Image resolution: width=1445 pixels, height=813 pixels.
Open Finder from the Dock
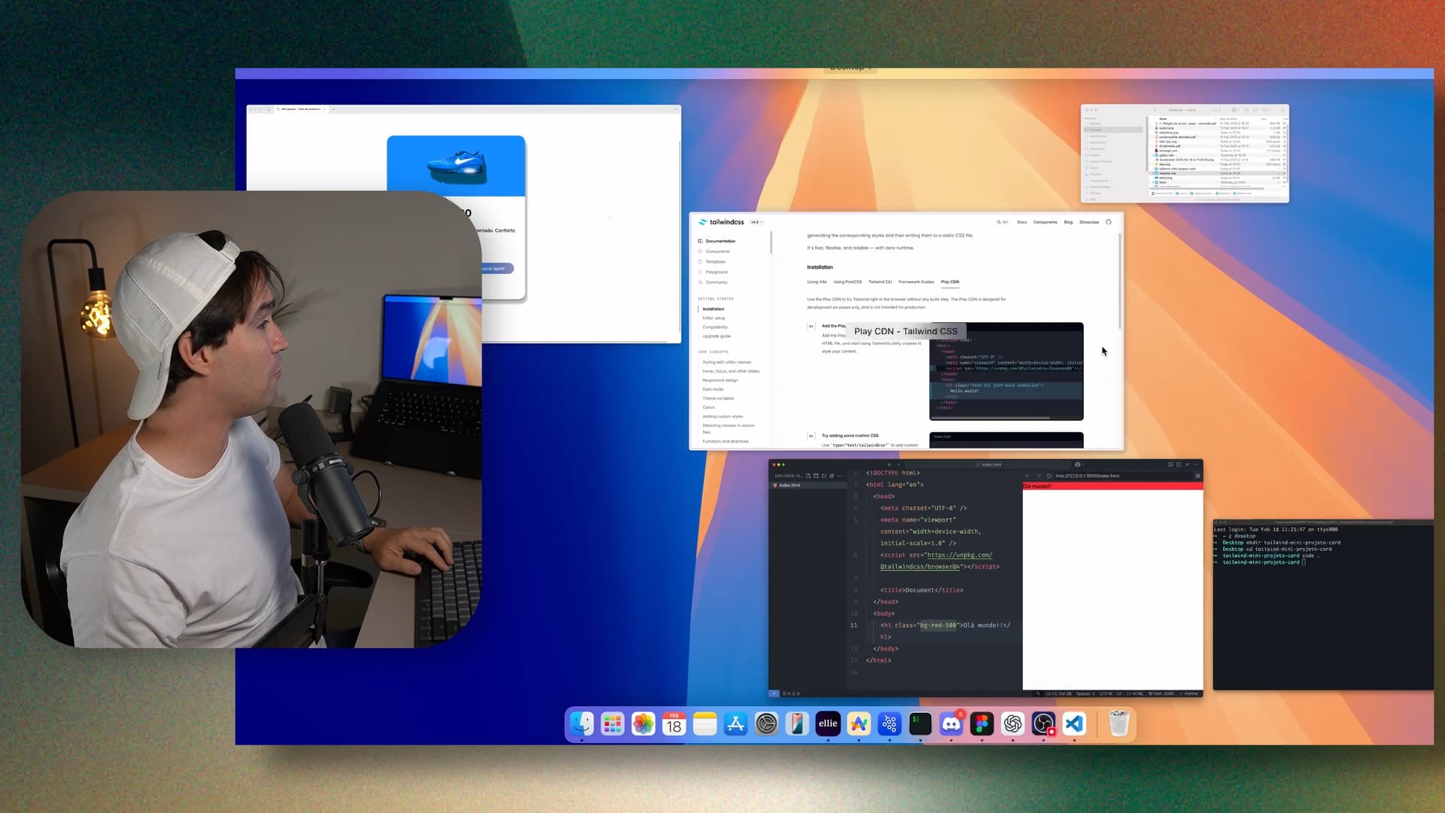pyautogui.click(x=581, y=724)
